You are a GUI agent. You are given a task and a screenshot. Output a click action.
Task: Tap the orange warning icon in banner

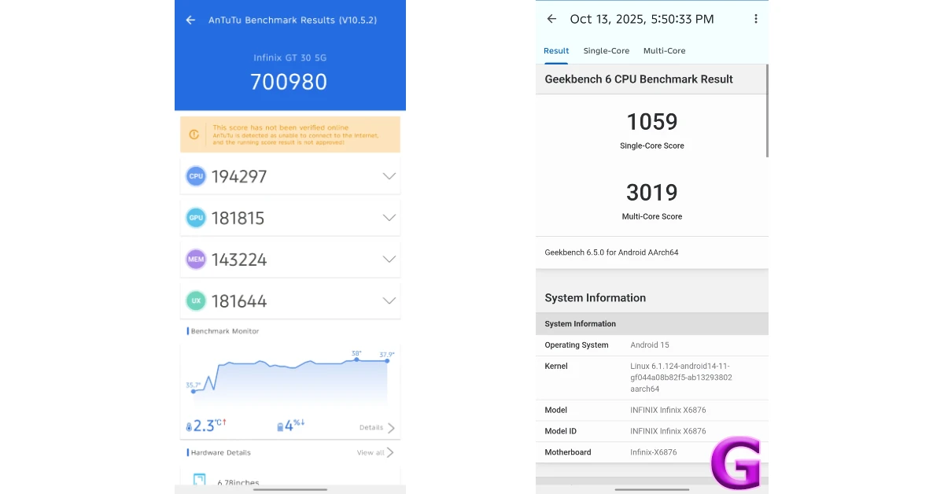tap(194, 135)
